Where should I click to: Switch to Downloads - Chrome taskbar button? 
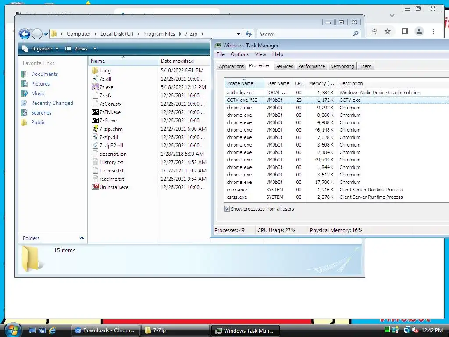coord(105,330)
